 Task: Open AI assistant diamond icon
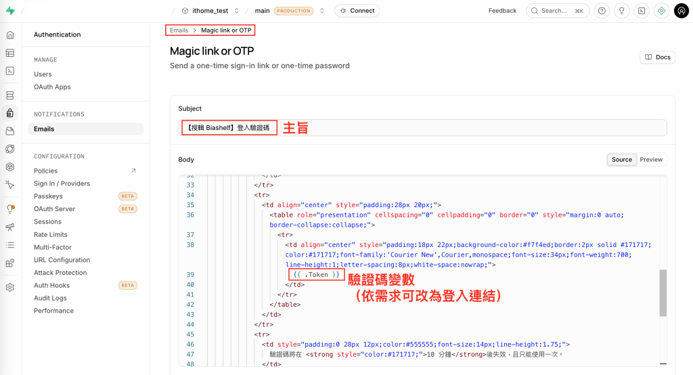[661, 11]
